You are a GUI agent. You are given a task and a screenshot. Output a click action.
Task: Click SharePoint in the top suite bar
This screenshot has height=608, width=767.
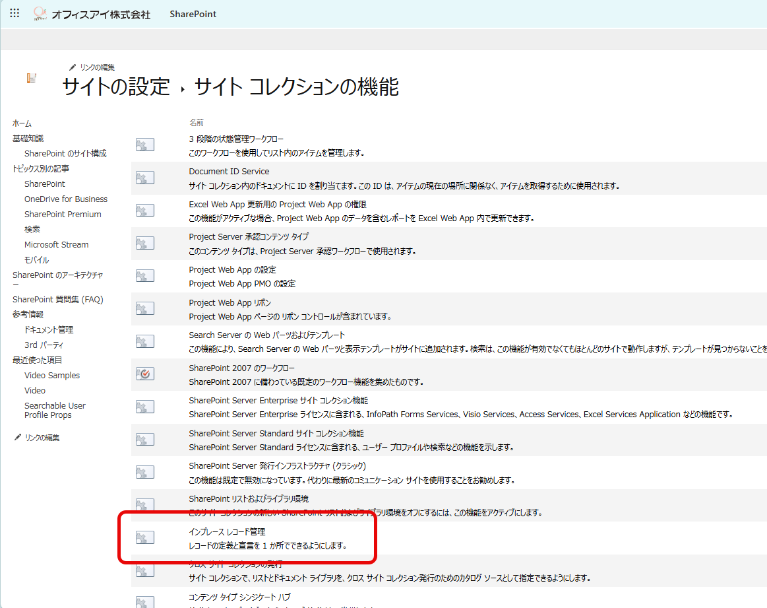(x=193, y=14)
